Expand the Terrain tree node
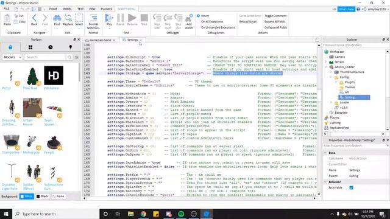This screenshot has height=219, width=390. tap(326, 62)
